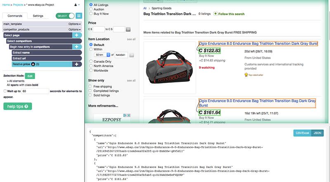Open the 50 km distance dropdown
This screenshot has width=330, height=182.
tap(102, 55)
